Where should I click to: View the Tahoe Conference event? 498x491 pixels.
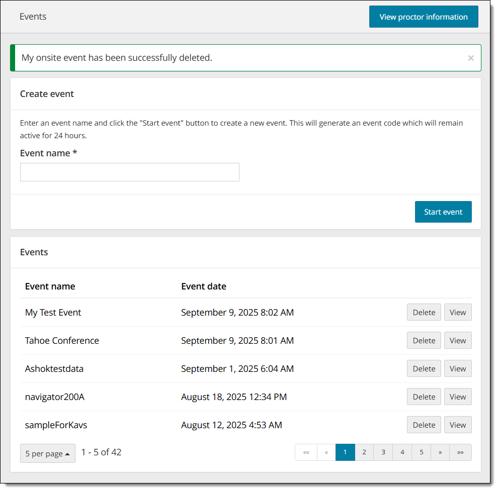tap(457, 341)
